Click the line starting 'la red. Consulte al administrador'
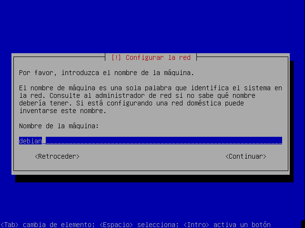Image resolution: width=305 pixels, height=228 pixels. tap(137, 95)
